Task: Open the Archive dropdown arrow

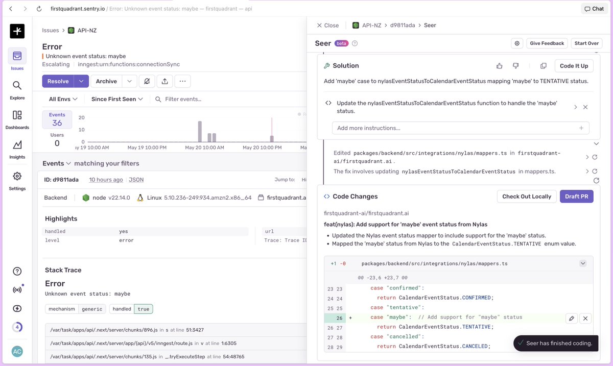Action: 129,81
